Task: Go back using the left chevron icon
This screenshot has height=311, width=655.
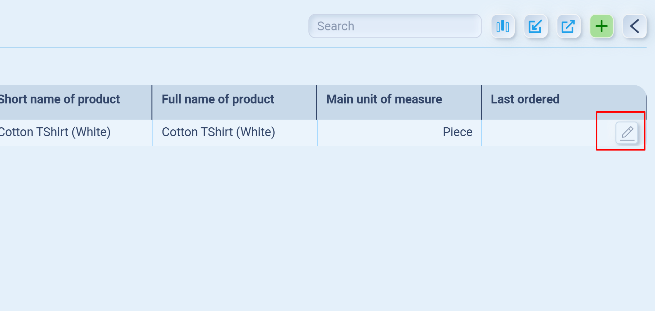Action: (x=635, y=26)
